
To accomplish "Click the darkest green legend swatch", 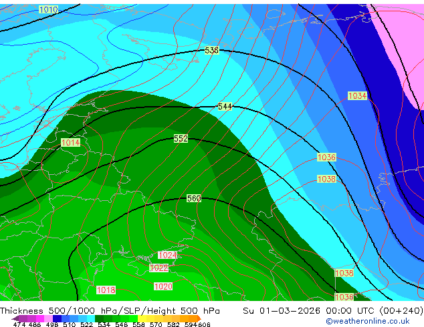I will [99, 318].
